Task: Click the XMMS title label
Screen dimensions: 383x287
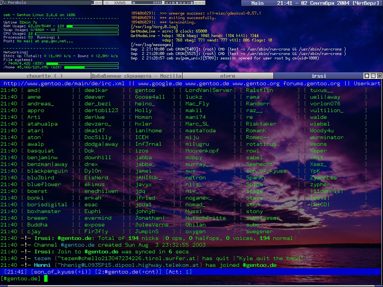Action: pos(120,3)
